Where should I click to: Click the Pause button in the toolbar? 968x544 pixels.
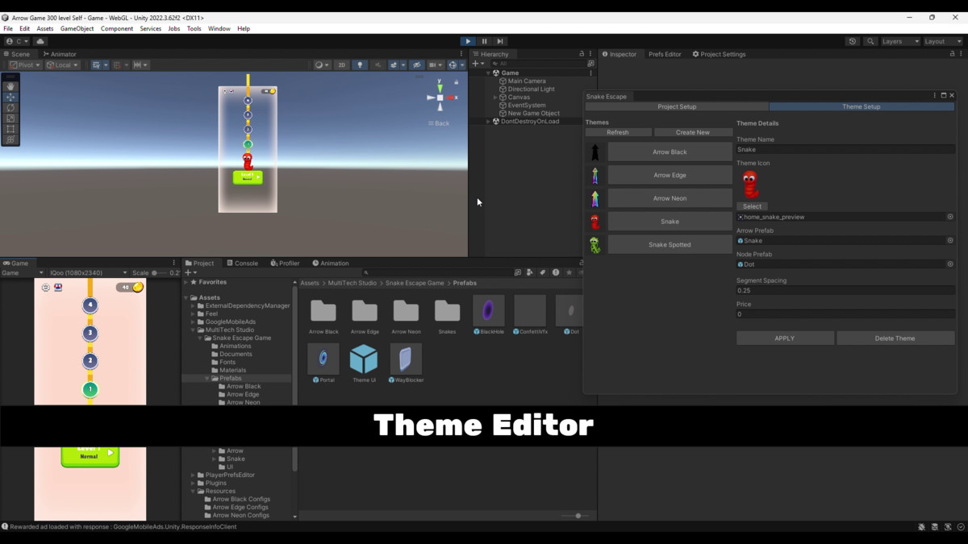[484, 41]
